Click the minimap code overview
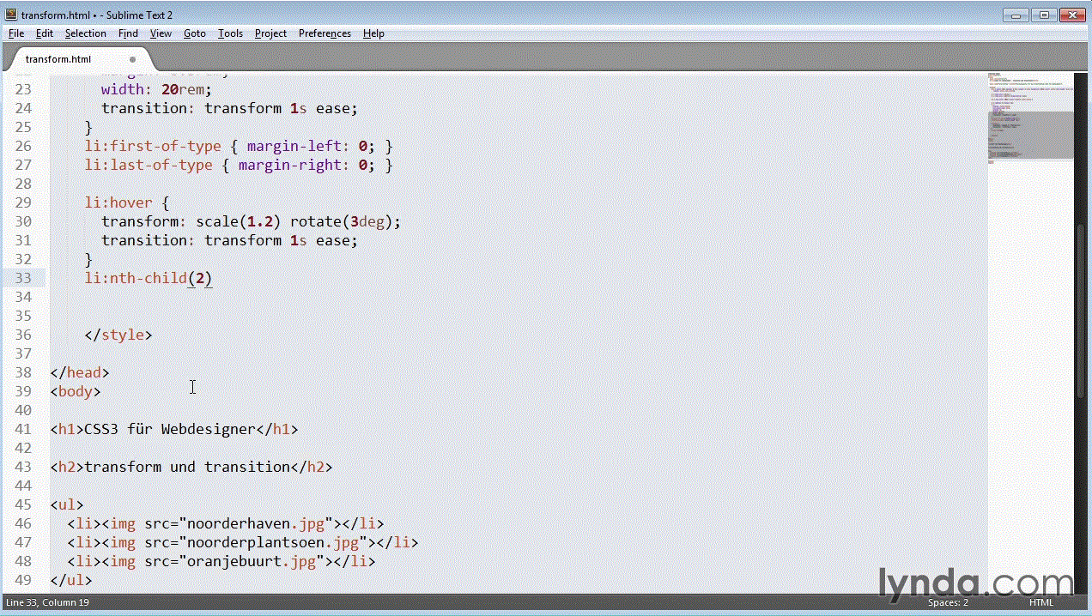This screenshot has width=1092, height=616. coord(1030,120)
